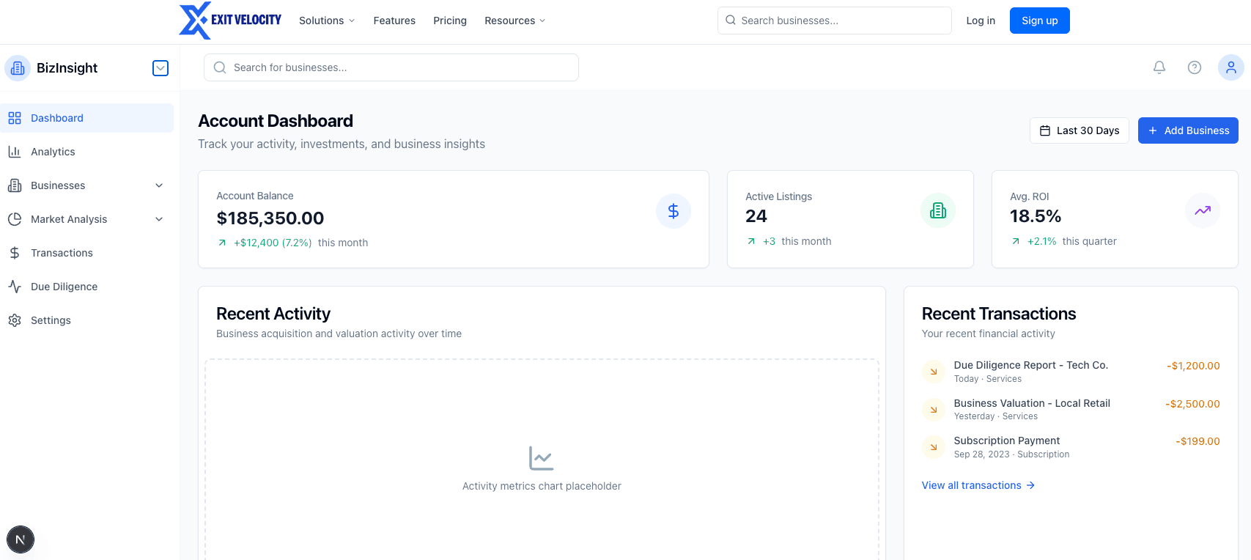Click the dollar sign Account Balance icon
This screenshot has width=1251, height=560.
click(673, 211)
